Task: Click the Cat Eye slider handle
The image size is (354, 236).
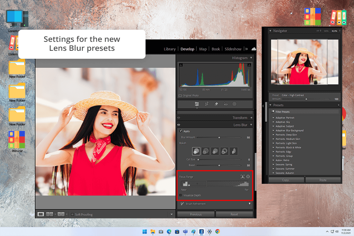Action: tap(198, 160)
